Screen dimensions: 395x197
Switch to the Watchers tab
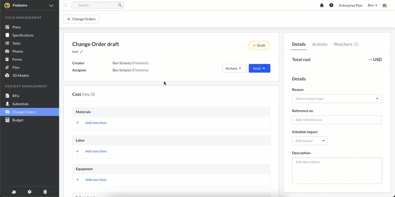[346, 44]
